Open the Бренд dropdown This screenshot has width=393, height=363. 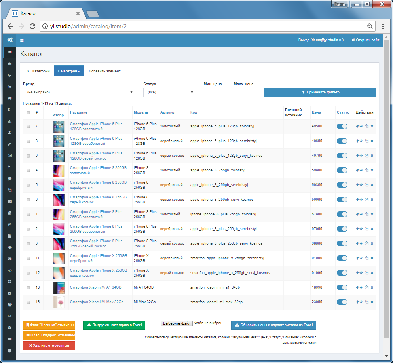pos(79,92)
